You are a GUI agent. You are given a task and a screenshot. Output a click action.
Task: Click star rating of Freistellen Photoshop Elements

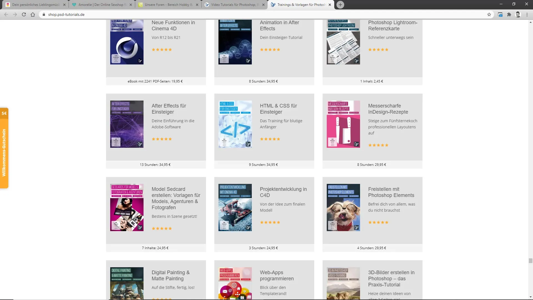click(378, 222)
